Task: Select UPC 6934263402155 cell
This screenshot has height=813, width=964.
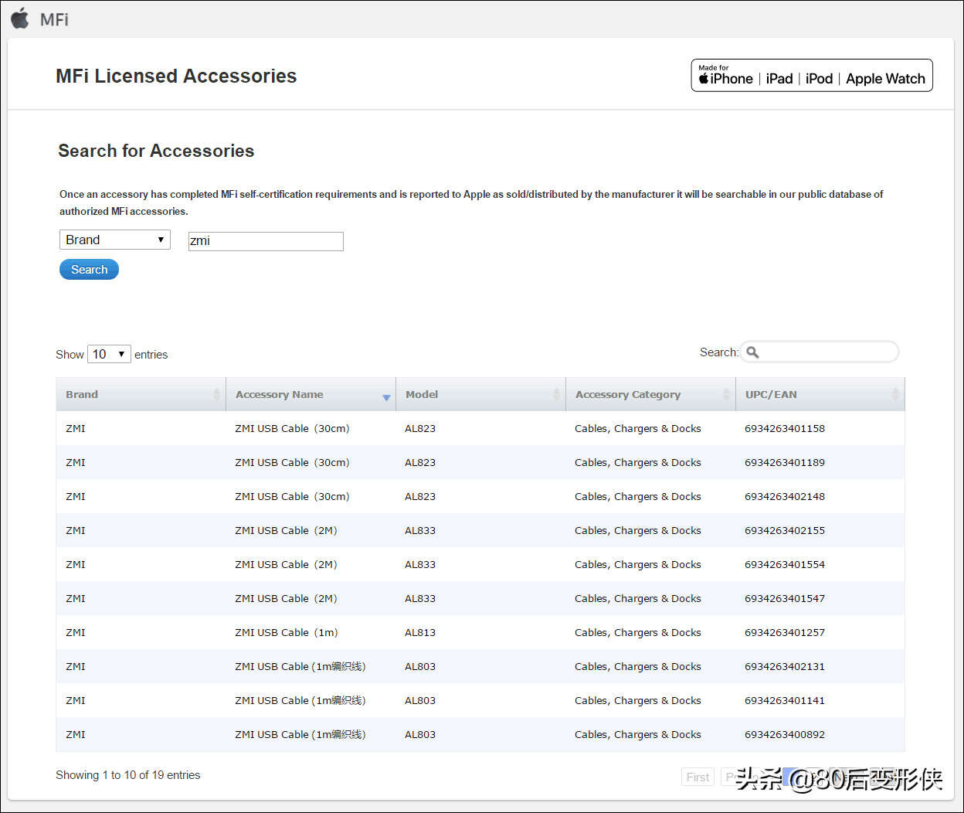Action: click(x=785, y=530)
